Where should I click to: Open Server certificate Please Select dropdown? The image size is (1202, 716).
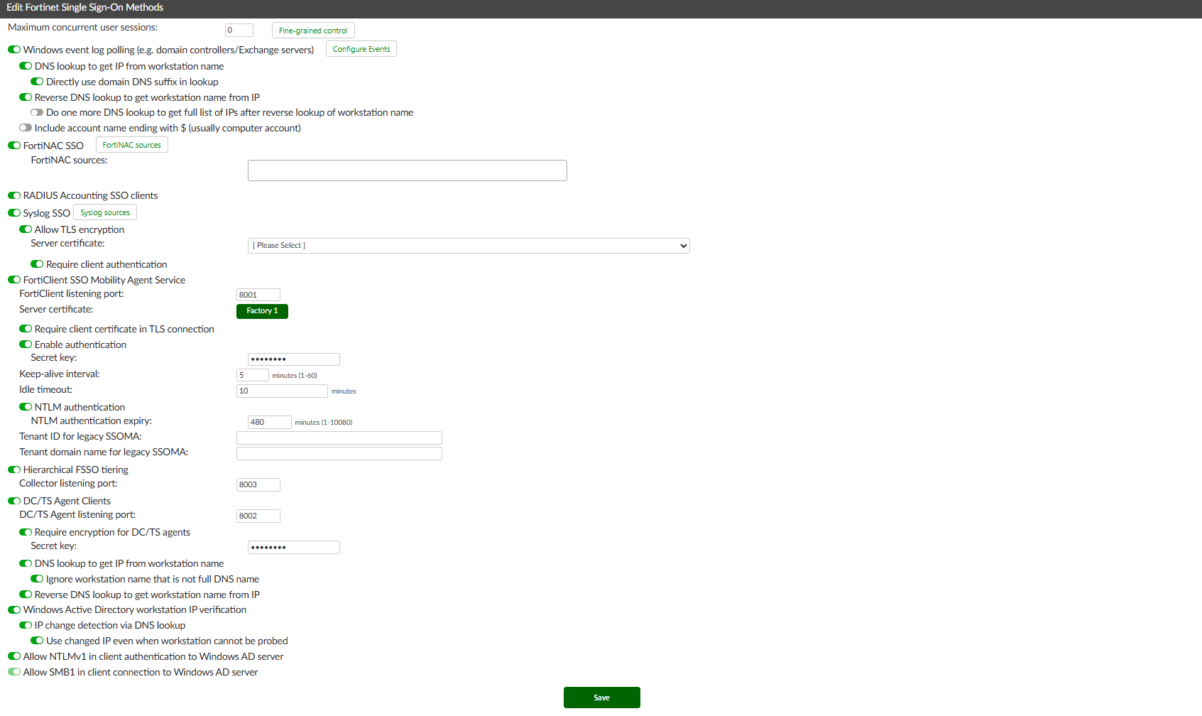[469, 246]
